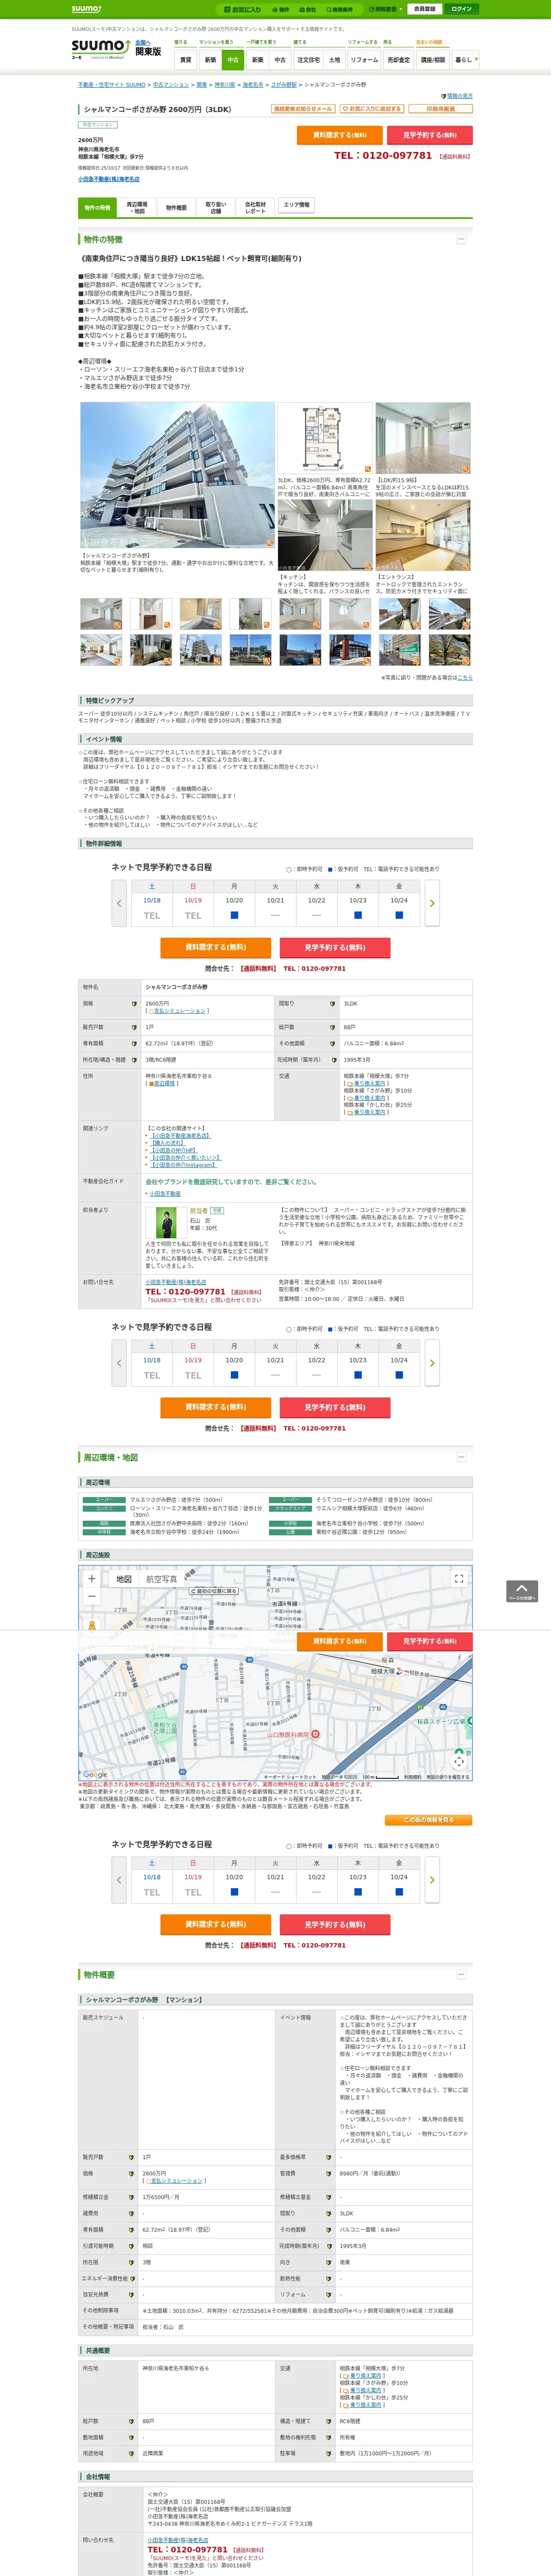Click top 資料請求する(無料) orange button
This screenshot has width=551, height=2576.
(x=340, y=135)
